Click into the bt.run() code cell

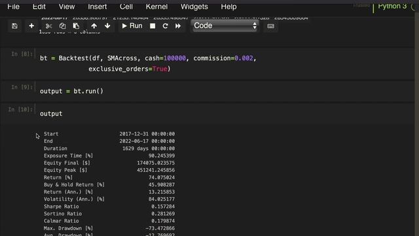[x=225, y=91]
